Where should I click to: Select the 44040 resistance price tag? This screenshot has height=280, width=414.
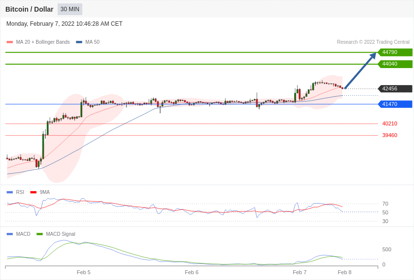click(x=395, y=64)
